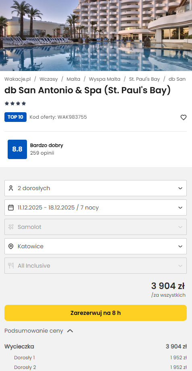
Task: Click the airplane icon beside Samolot
Action: [x=11, y=227]
